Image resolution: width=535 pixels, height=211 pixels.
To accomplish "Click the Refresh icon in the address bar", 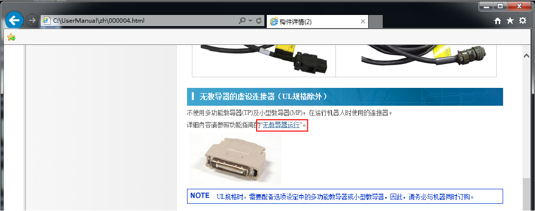I will coord(258,21).
